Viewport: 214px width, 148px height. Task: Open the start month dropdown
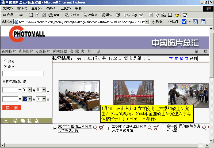(x=30, y=90)
